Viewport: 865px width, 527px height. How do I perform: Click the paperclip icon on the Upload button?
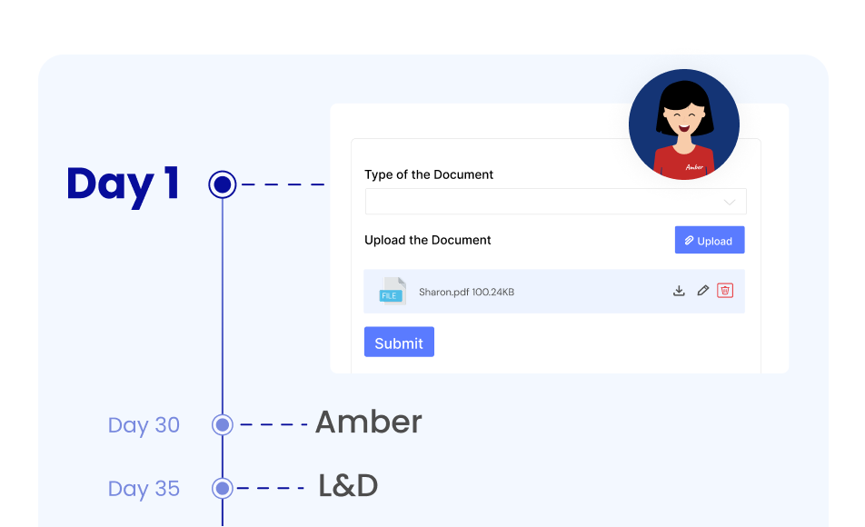(x=689, y=240)
